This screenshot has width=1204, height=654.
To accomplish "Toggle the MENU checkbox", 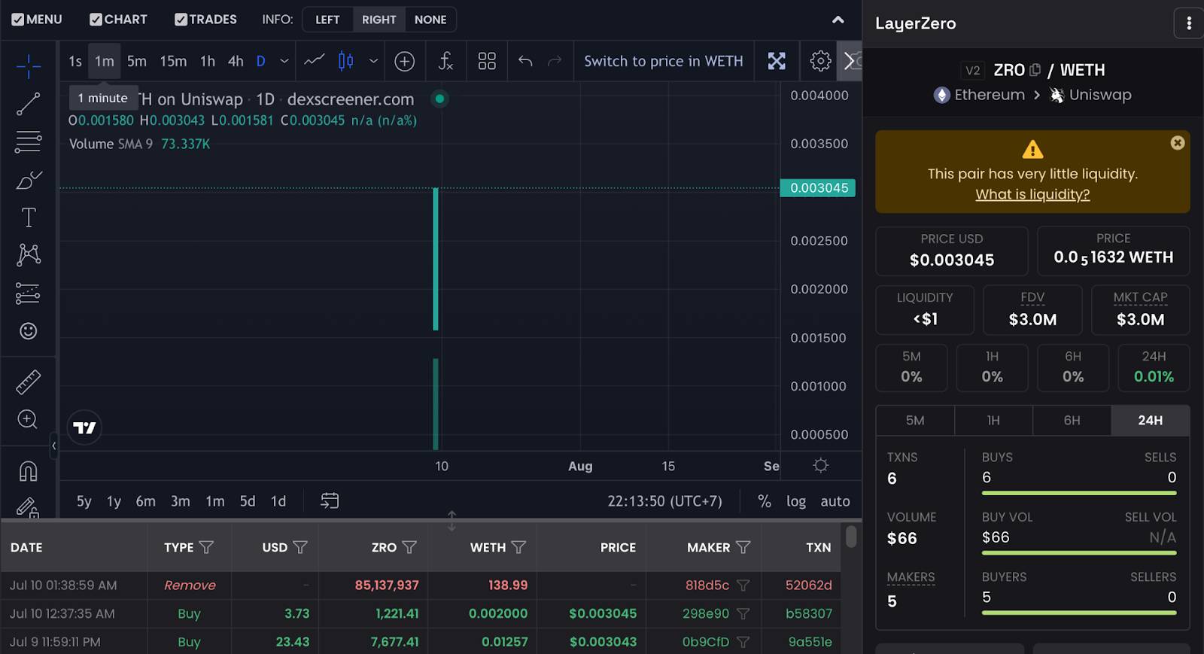I will click(18, 20).
